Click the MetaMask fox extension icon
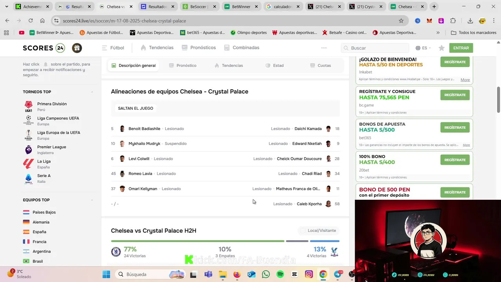The image size is (501, 282). pos(429,21)
